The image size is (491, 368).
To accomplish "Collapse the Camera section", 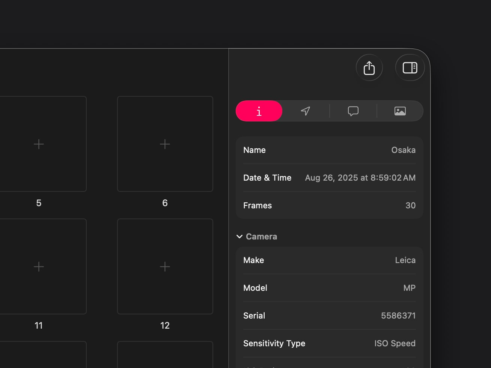I will [x=239, y=236].
